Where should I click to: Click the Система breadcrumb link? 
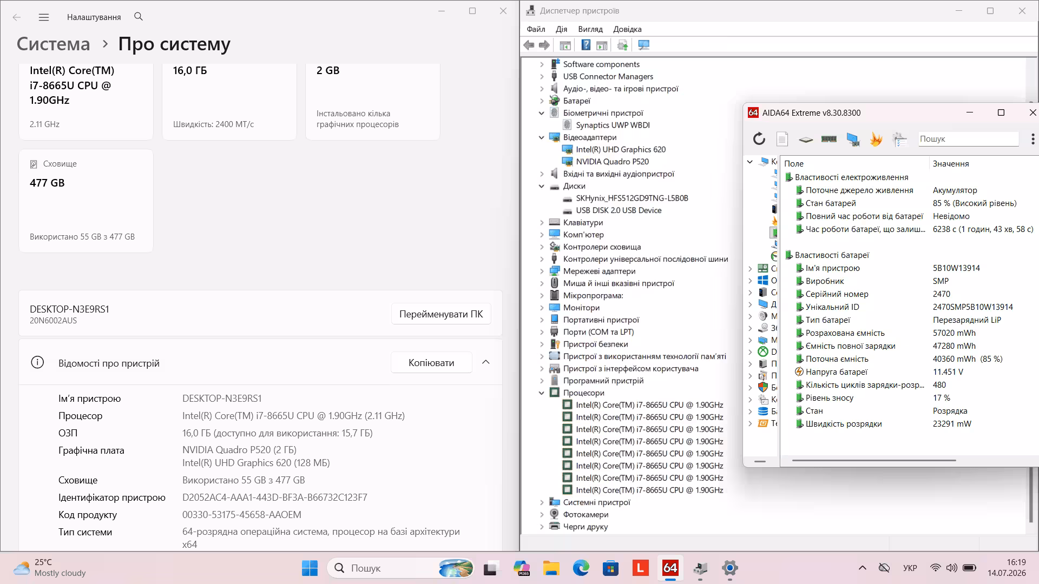click(x=54, y=44)
